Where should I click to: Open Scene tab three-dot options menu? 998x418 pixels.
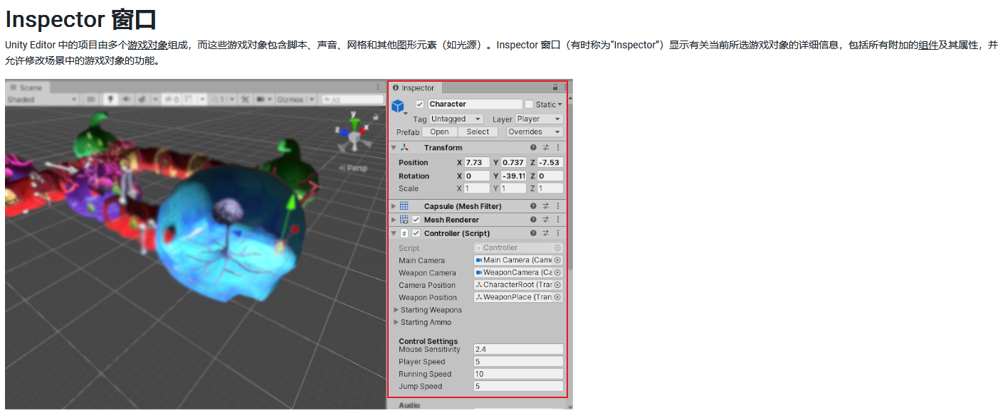pos(377,87)
